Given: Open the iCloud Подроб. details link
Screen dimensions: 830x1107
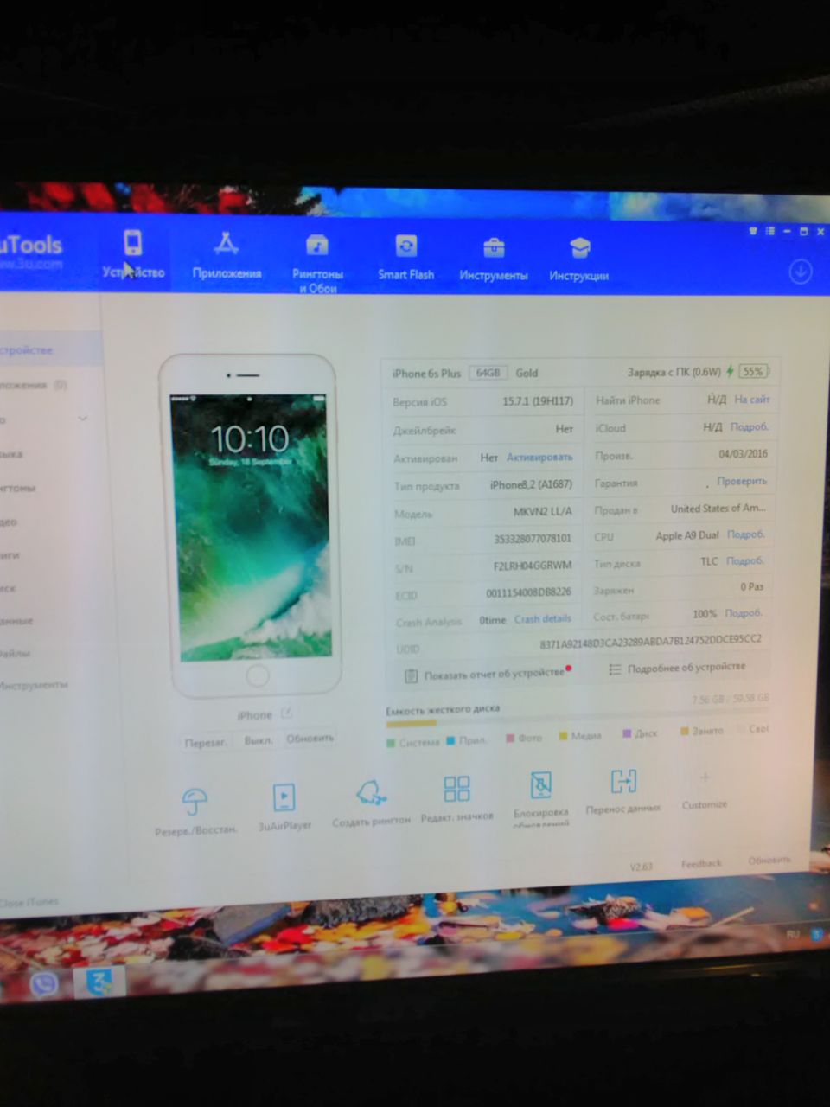Looking at the screenshot, I should (749, 426).
